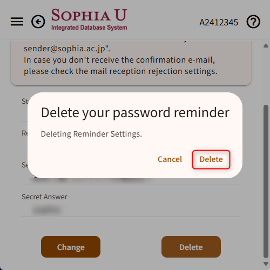Click the scrollbar down arrow
This screenshot has height=270, width=270.
pos(266,264)
